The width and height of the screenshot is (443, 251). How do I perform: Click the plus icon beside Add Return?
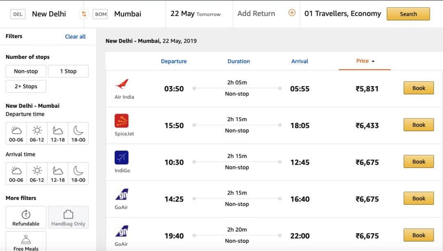pyautogui.click(x=292, y=13)
